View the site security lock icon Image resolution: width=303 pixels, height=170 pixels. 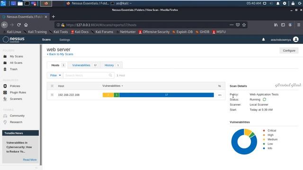pyautogui.click(x=63, y=25)
